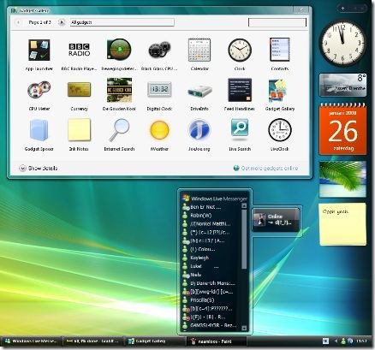Image resolution: width=375 pixels, height=350 pixels.
Task: Click the yellow sticky note gadget
Action: 342,224
